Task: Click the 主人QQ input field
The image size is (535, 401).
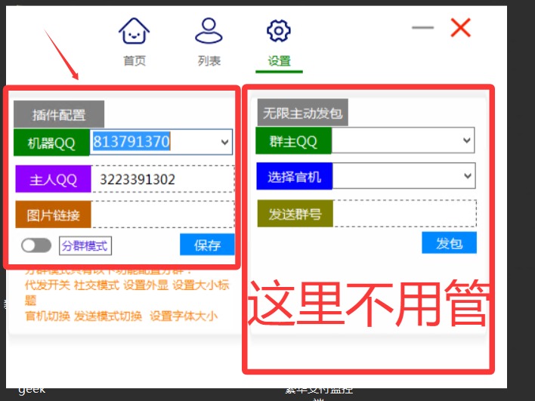Action: pyautogui.click(x=162, y=180)
